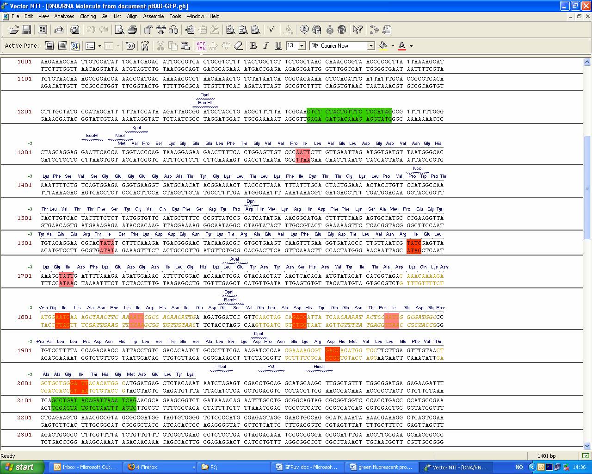Click the Windows start button
This screenshot has width=592, height=474.
click(x=22, y=467)
